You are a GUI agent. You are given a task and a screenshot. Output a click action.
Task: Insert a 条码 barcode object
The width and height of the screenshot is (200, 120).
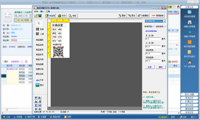click(40, 29)
